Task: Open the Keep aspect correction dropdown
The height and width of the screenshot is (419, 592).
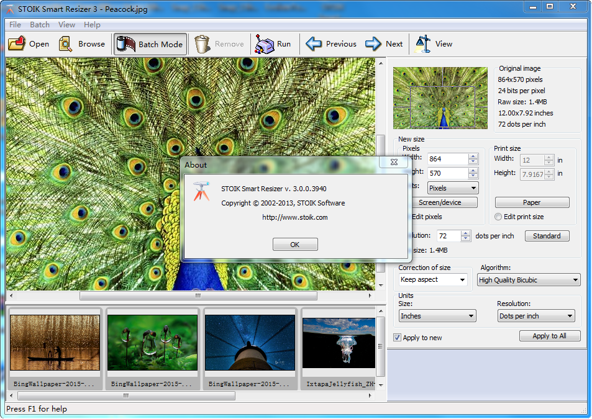Action: [433, 280]
